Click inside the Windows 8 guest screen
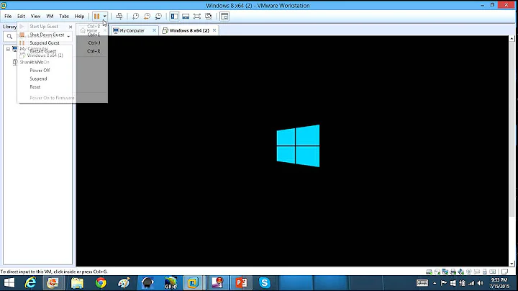 click(x=292, y=151)
